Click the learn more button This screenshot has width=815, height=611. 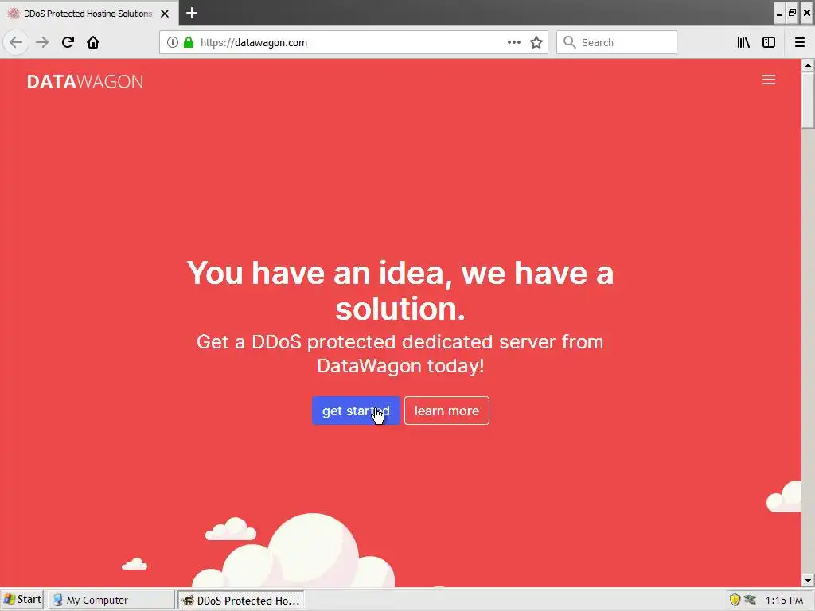[x=447, y=411]
